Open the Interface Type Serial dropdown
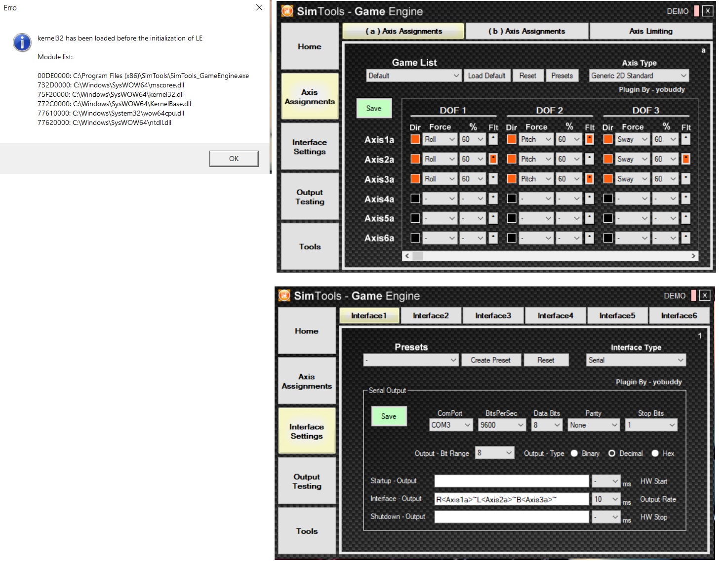This screenshot has width=723, height=563. pyautogui.click(x=636, y=360)
